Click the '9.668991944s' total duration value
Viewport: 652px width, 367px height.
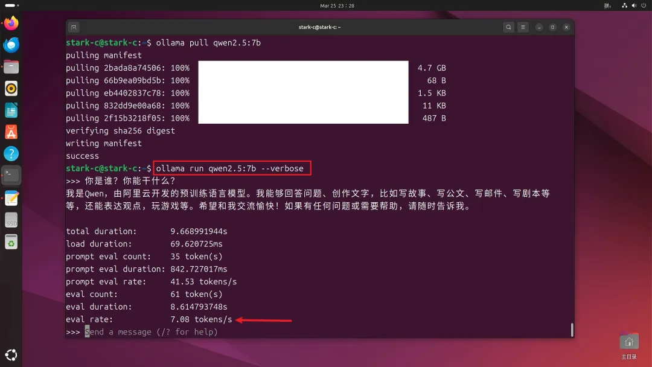point(199,231)
